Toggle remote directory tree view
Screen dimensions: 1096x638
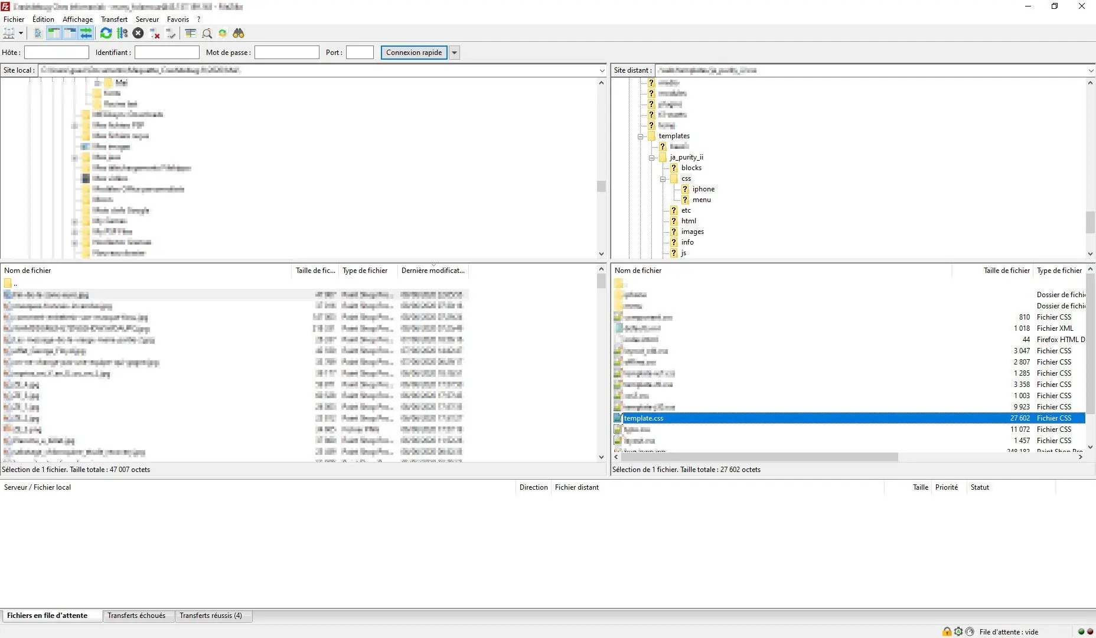coord(70,34)
